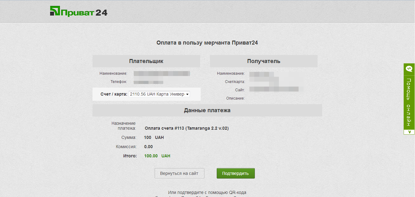Click the payer Наименование label

pos(113,74)
